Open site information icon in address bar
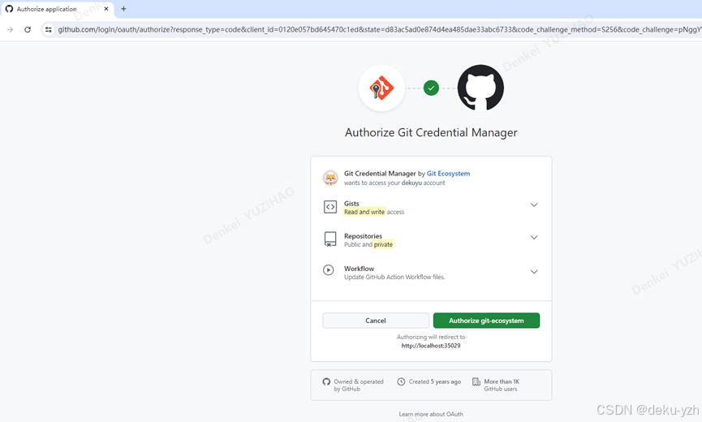This screenshot has width=702, height=422. (49, 29)
